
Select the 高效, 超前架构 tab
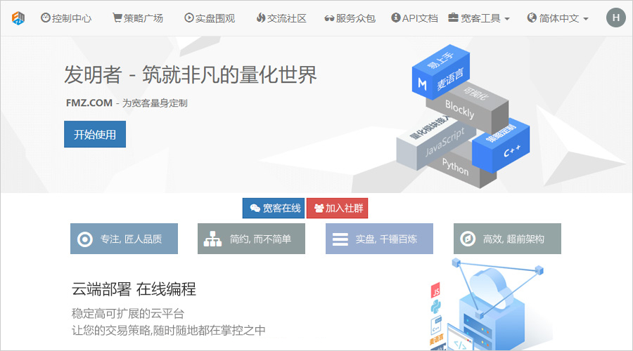pos(507,239)
